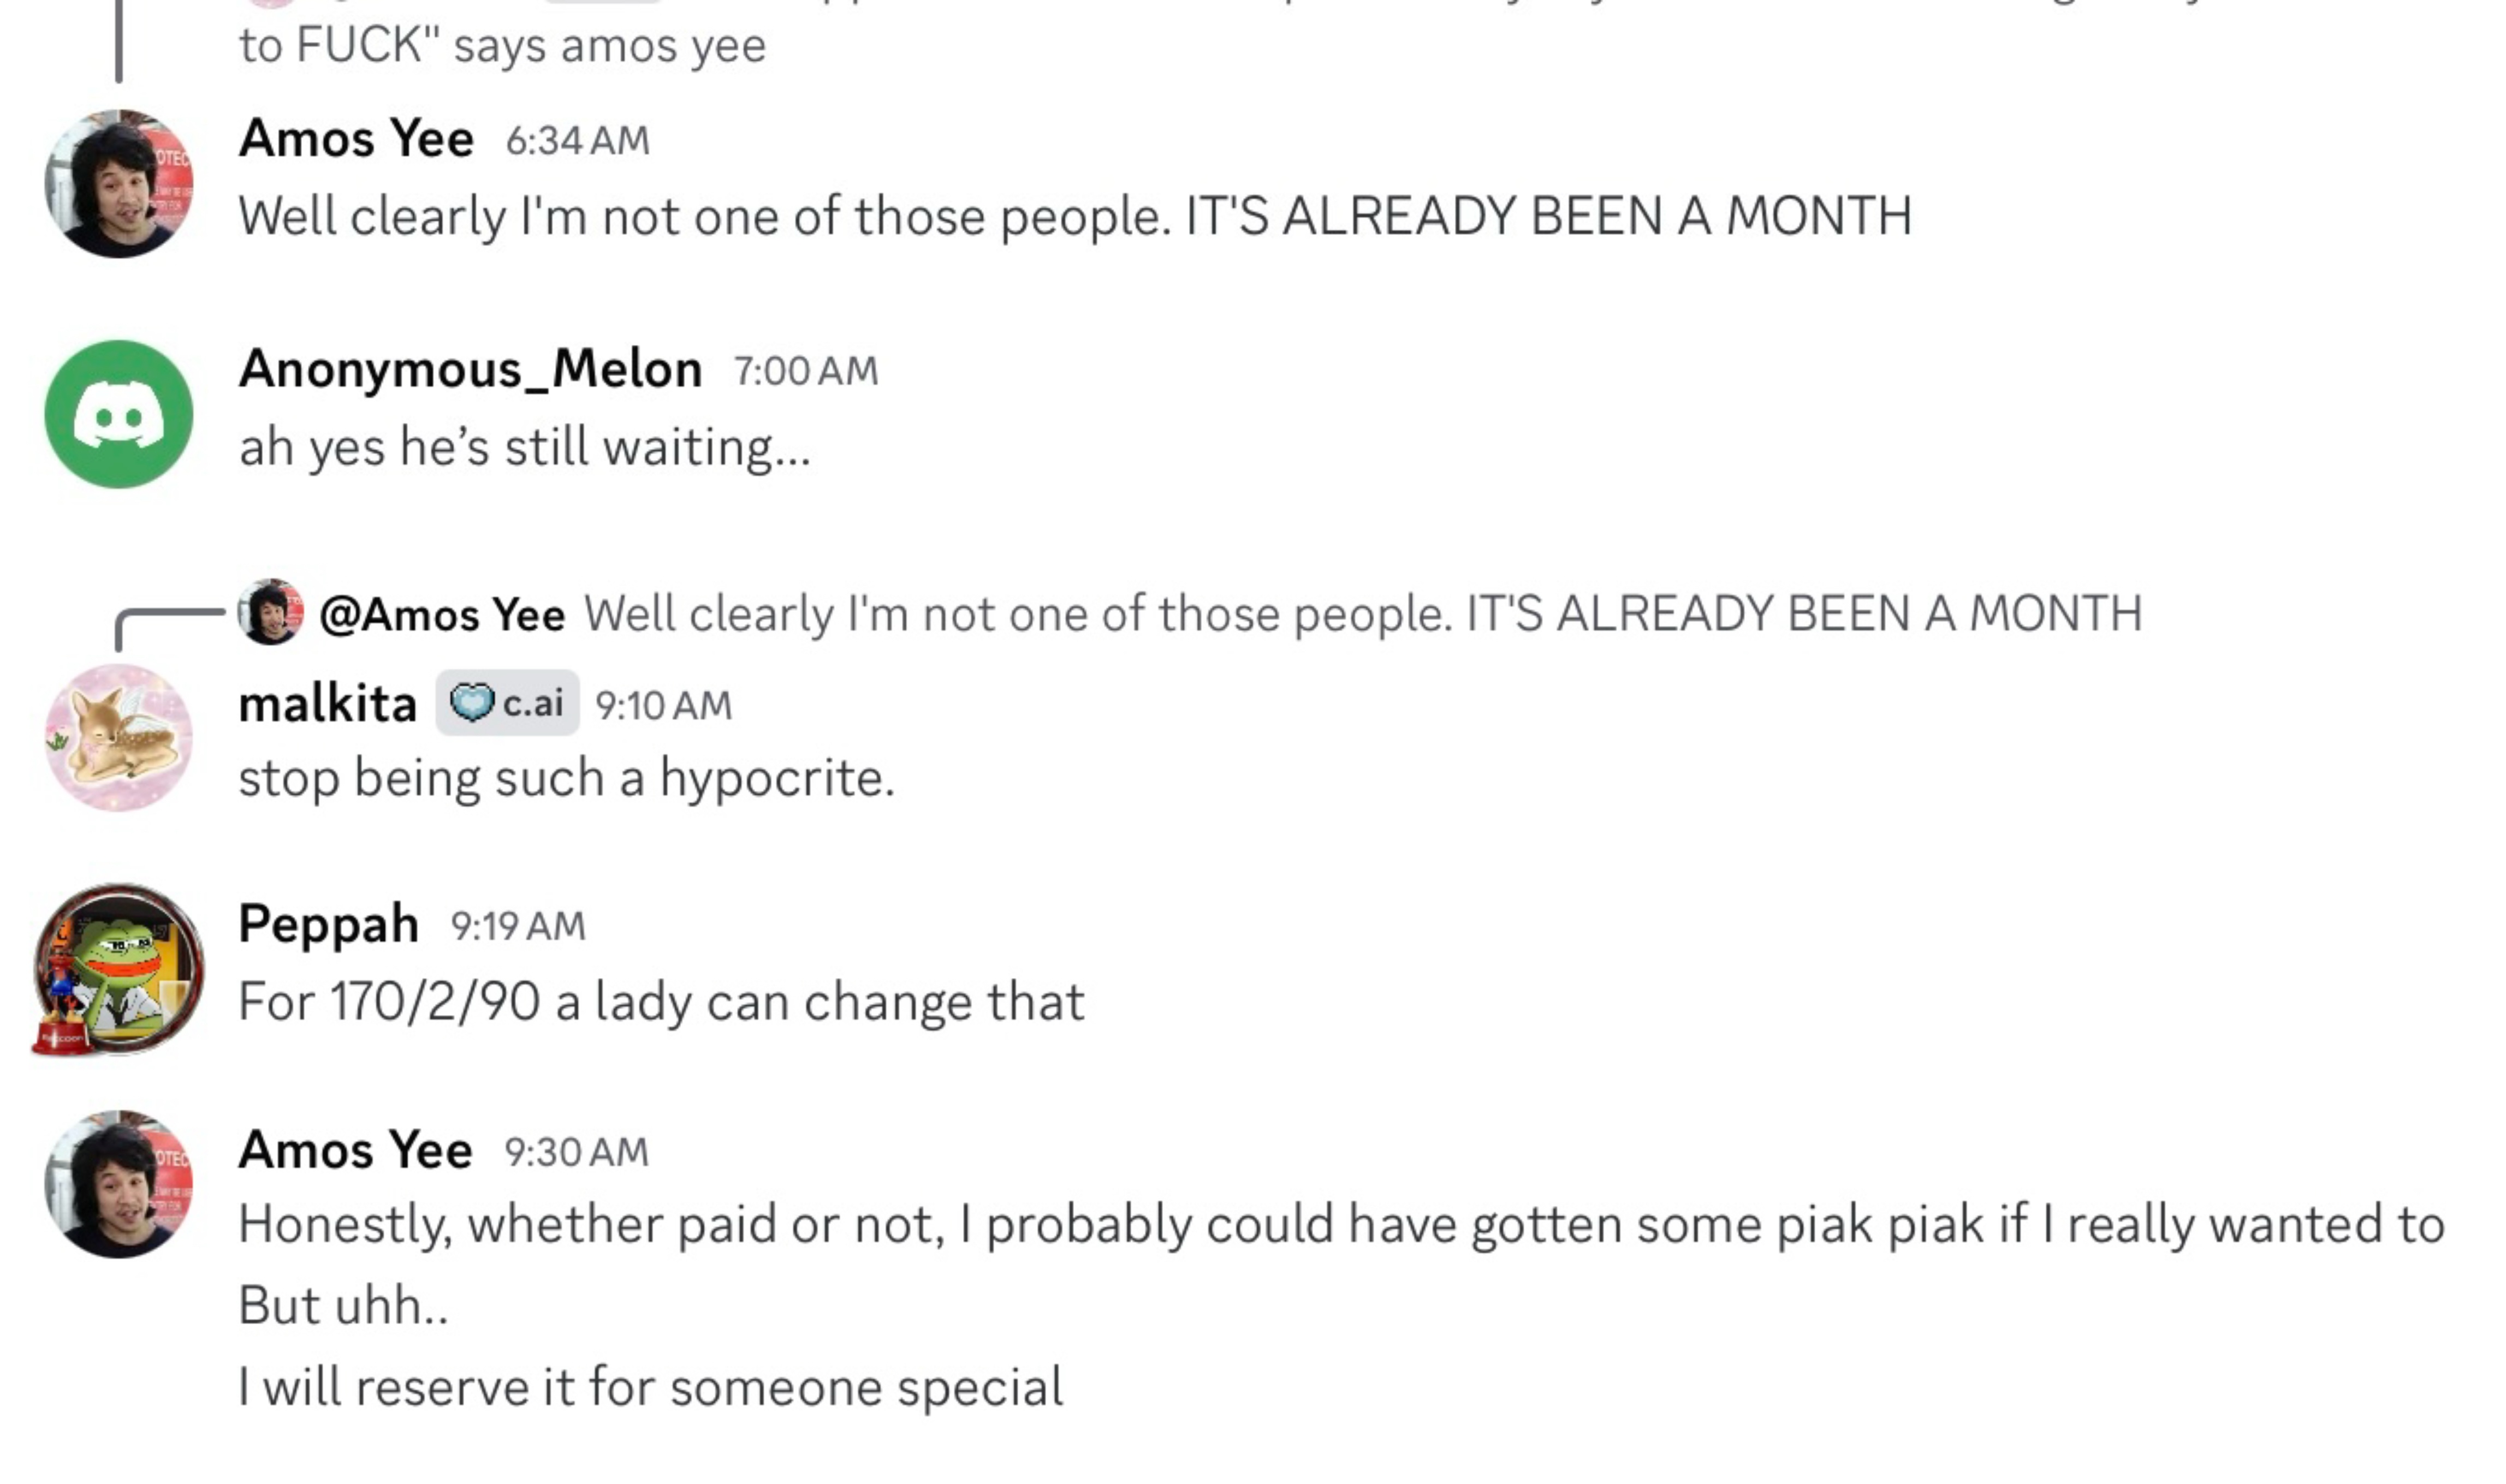Click Amos Yee's avatar at 9:30 AM

(119, 1184)
